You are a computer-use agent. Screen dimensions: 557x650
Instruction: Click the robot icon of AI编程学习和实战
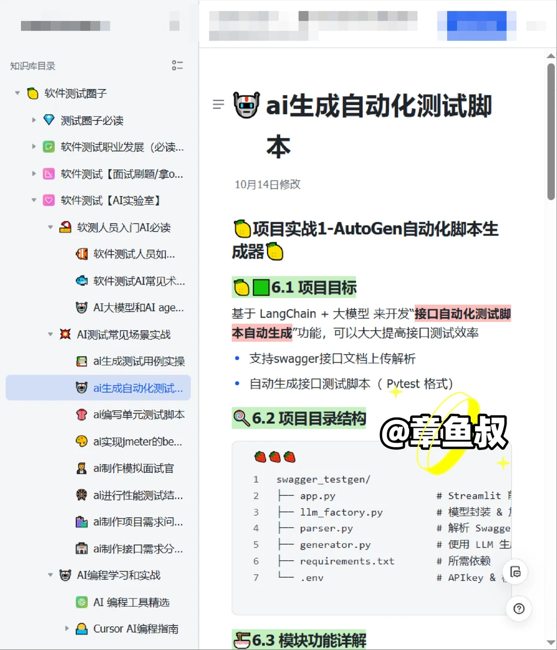point(65,575)
